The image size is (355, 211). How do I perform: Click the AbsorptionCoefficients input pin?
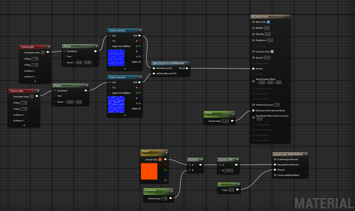275,165
